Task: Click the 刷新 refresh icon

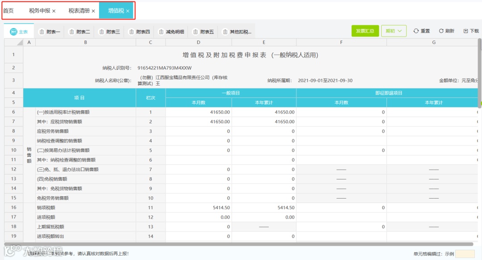Action: pyautogui.click(x=441, y=31)
